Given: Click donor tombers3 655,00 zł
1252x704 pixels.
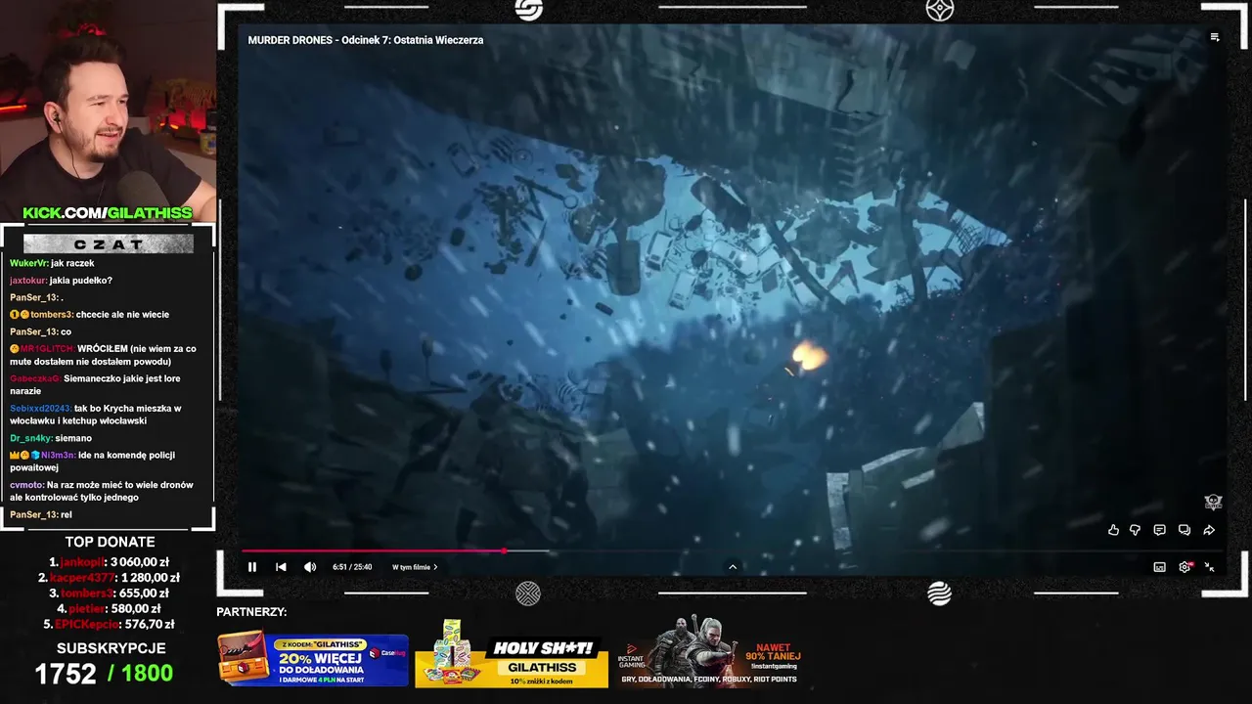Looking at the screenshot, I should point(110,594).
